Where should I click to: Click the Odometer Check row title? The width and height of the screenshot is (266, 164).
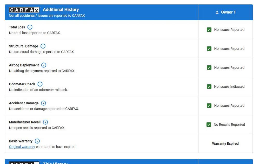pyautogui.click(x=22, y=84)
